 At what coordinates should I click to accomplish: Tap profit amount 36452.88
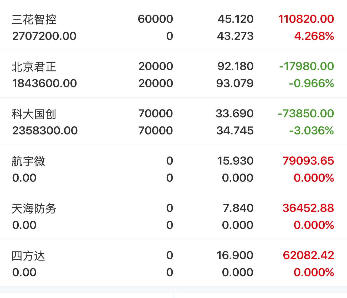[x=308, y=208]
